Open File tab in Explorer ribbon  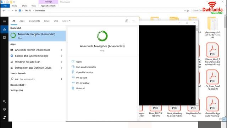tap(5, 6)
